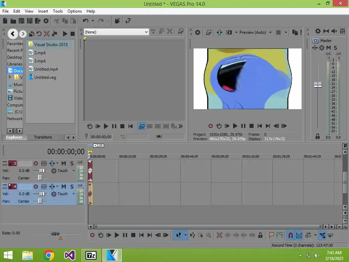This screenshot has width=349, height=262.
Task: Solo the Master bus
Action: point(335,48)
